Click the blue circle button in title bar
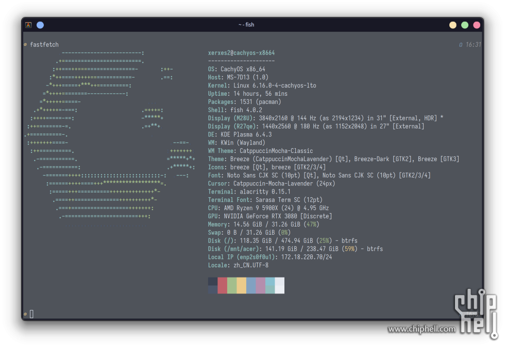Screen dimensions: 505x347 [40, 25]
